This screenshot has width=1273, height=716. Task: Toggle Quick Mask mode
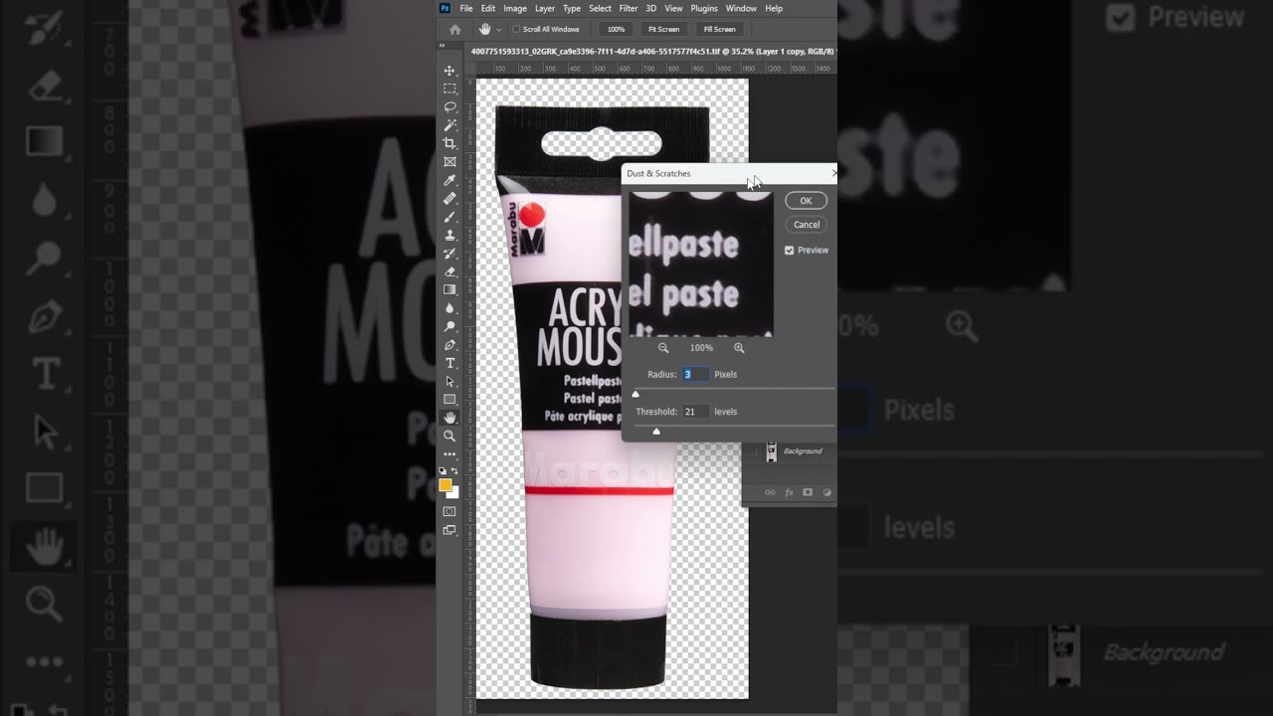[450, 511]
